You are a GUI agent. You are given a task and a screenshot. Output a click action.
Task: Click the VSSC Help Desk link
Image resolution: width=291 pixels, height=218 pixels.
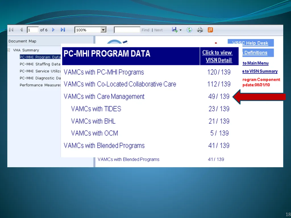click(251, 43)
